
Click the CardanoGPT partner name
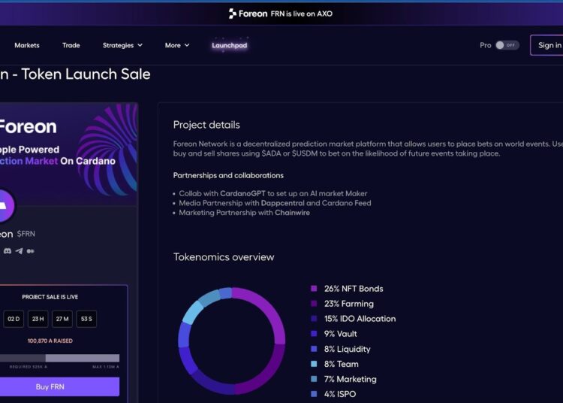coord(242,193)
